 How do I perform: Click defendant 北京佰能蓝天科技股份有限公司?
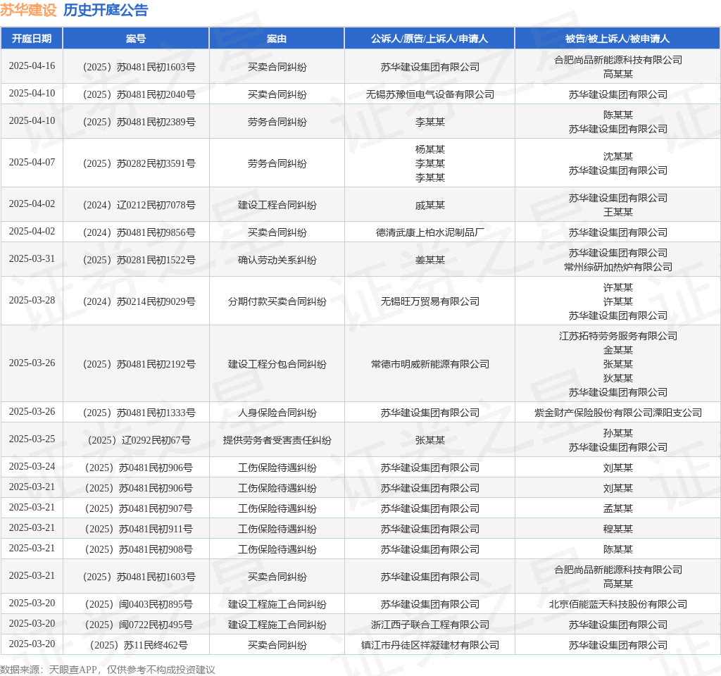coord(618,604)
